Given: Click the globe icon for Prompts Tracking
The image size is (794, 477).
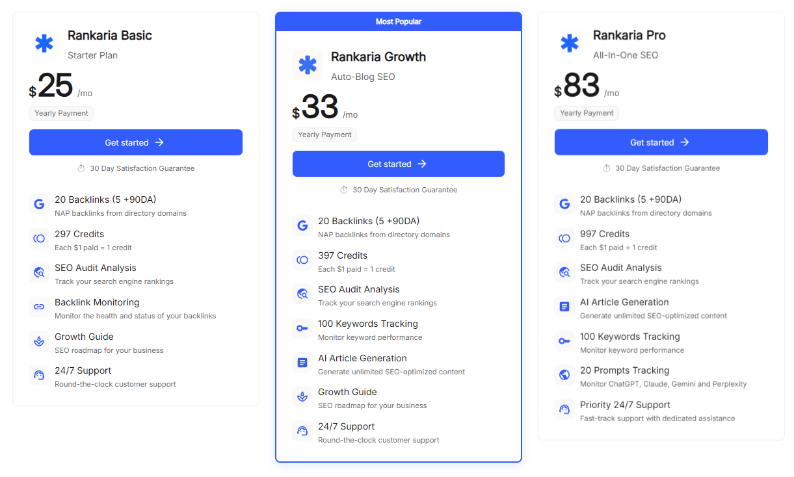Looking at the screenshot, I should (x=564, y=376).
